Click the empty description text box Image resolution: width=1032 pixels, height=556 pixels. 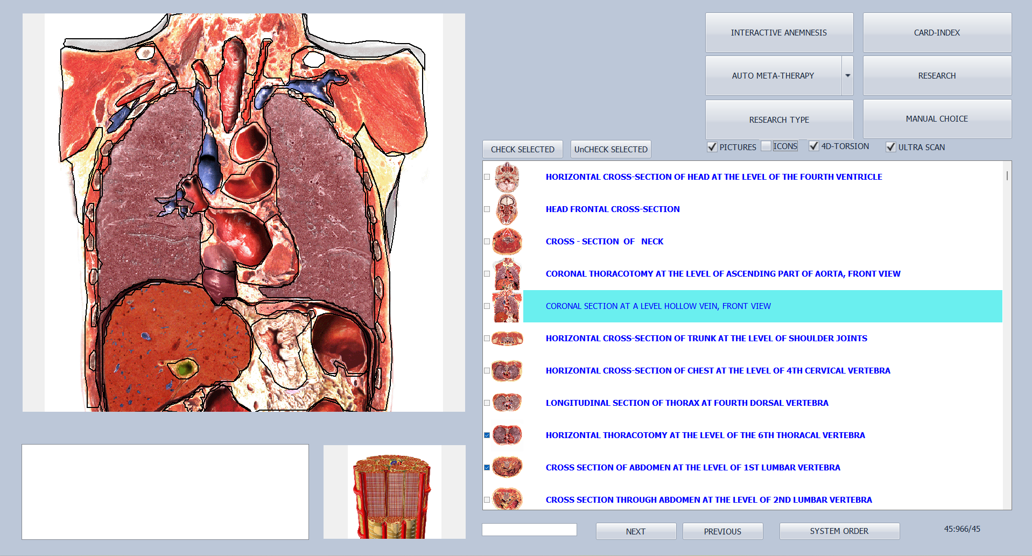pyautogui.click(x=165, y=492)
